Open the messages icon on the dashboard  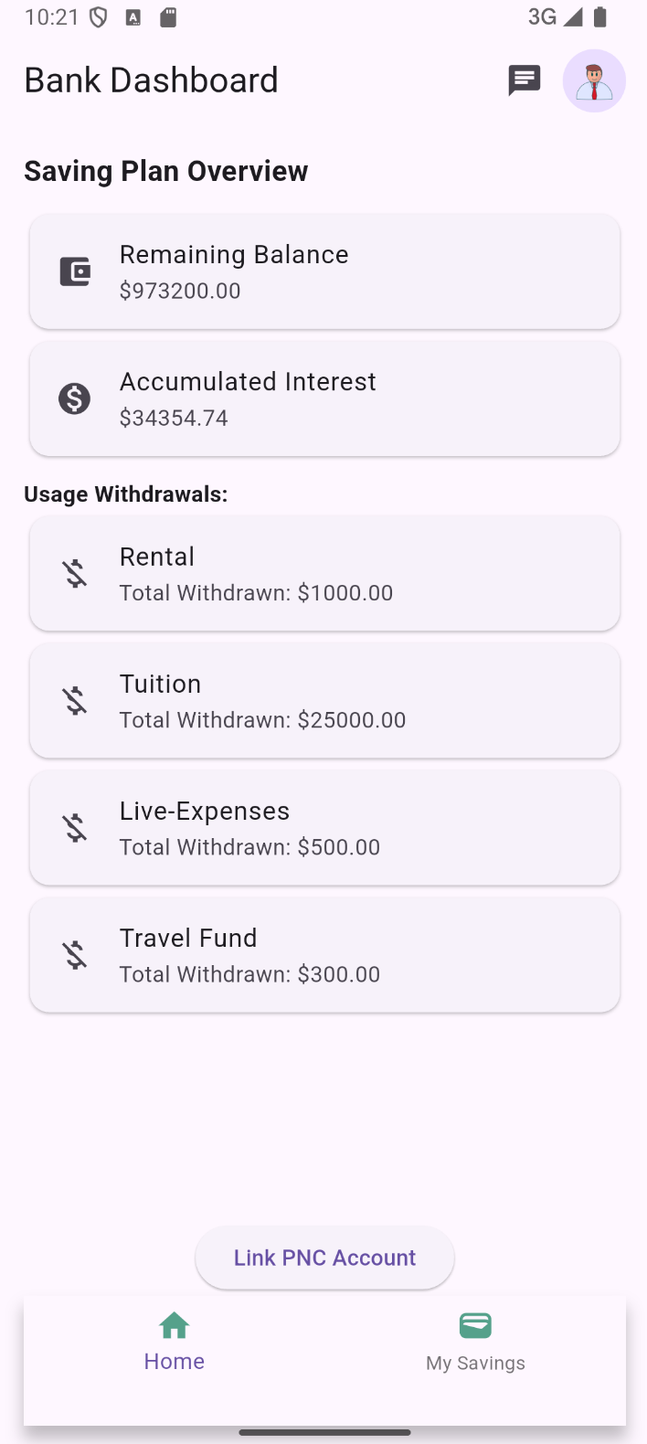coord(524,80)
